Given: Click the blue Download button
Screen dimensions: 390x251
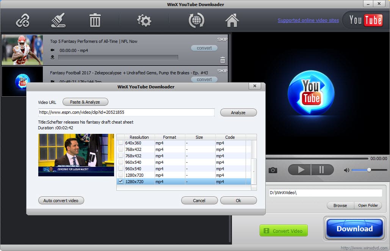Looking at the screenshot, I should [354, 228].
